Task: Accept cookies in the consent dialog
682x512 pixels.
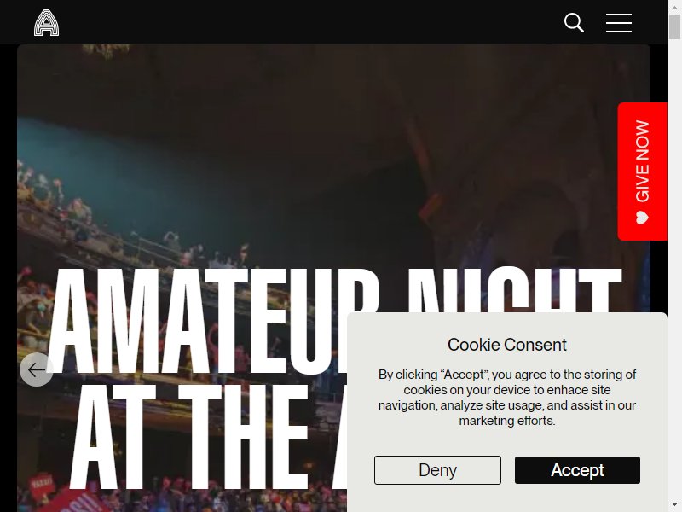Action: 577,470
